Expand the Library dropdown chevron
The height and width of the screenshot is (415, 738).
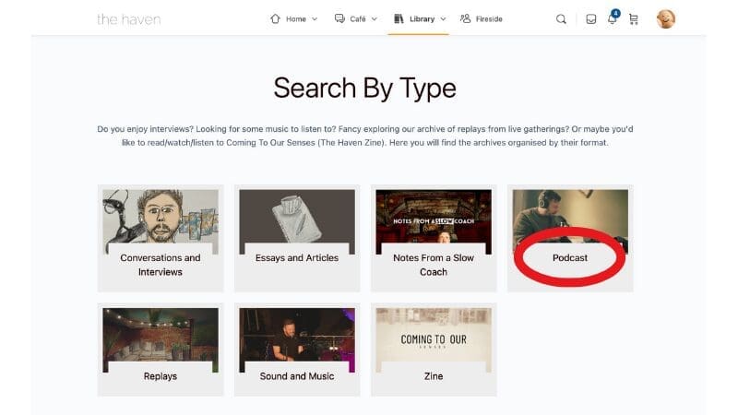click(443, 19)
